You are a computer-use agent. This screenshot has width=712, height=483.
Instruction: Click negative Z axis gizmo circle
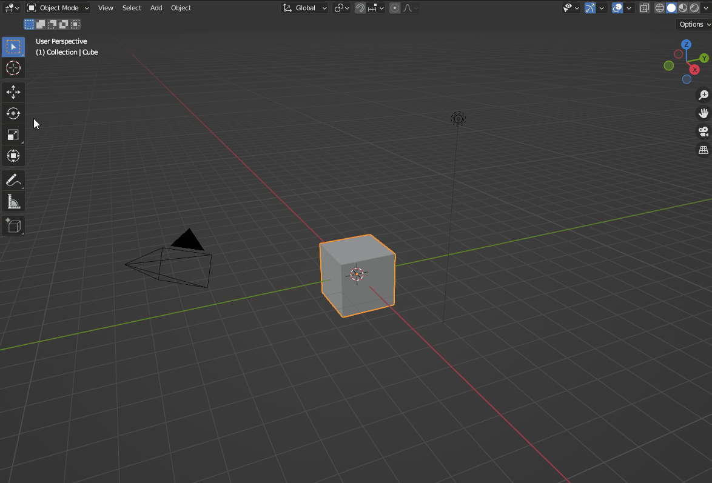pyautogui.click(x=687, y=79)
